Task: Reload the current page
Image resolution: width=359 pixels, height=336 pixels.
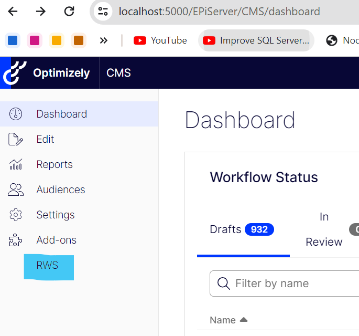Action: coord(69,11)
